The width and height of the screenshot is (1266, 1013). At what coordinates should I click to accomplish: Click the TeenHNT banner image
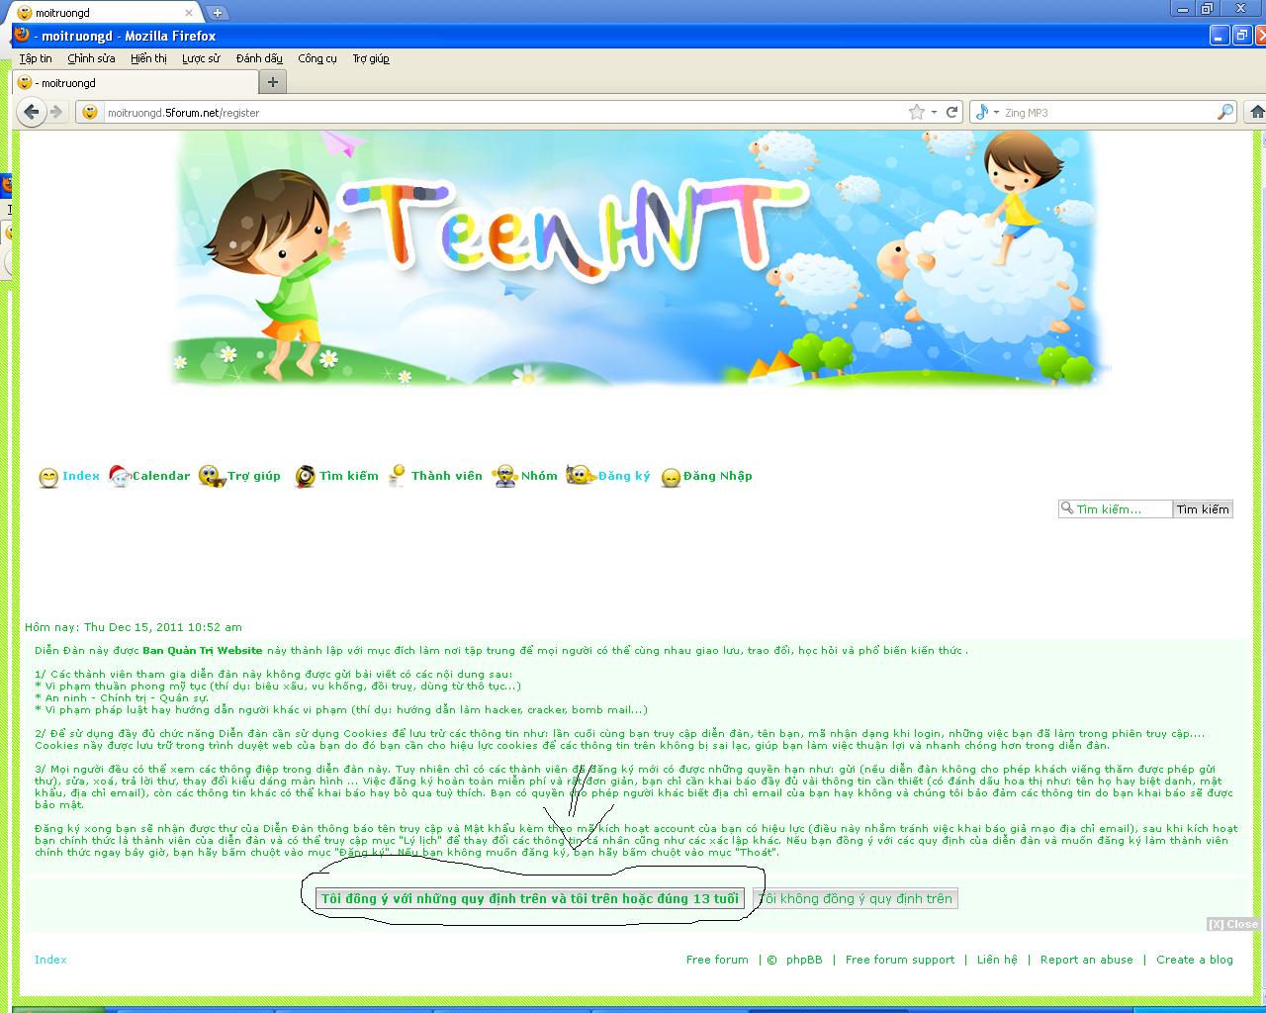click(640, 259)
